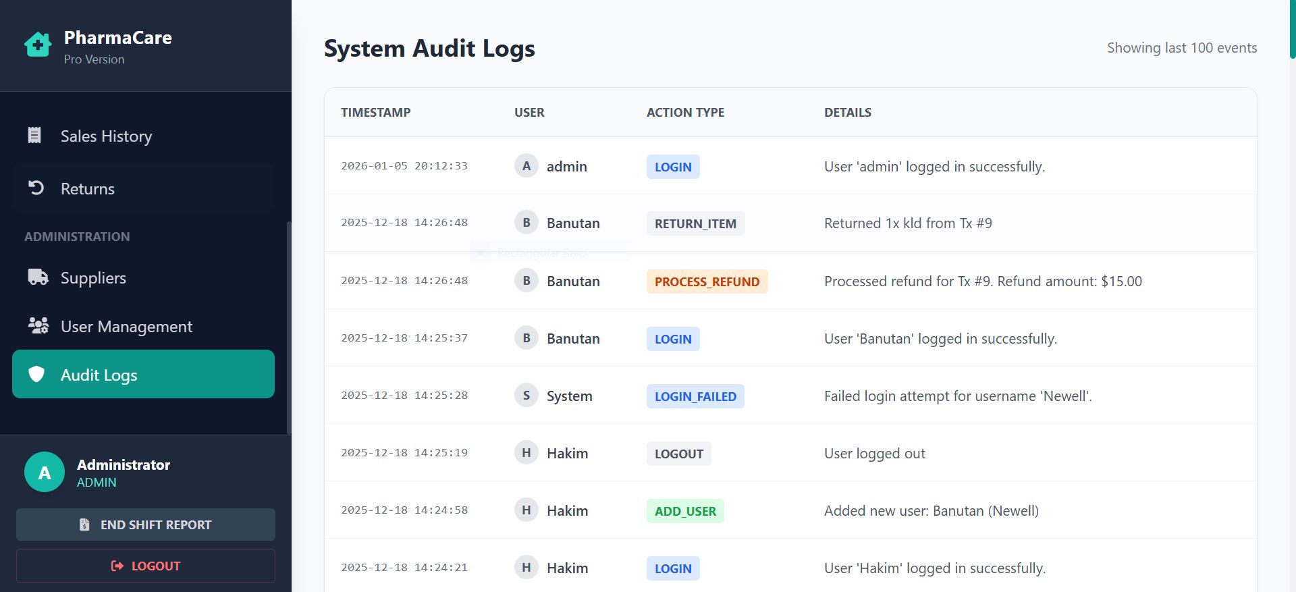Screen dimensions: 1296x592
Task: Click the Suppliers truck icon
Action: (38, 277)
